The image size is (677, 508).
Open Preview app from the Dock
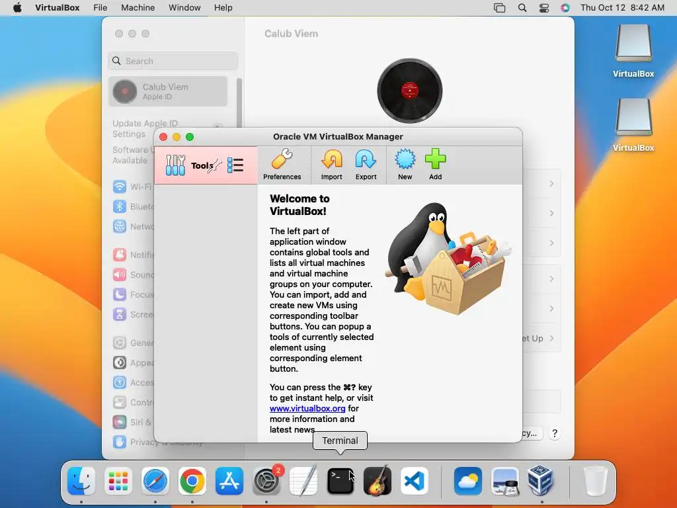pos(504,481)
